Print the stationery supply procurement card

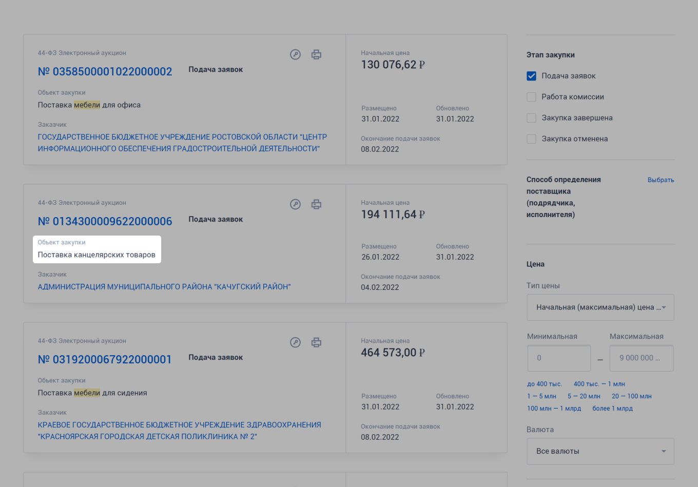316,204
